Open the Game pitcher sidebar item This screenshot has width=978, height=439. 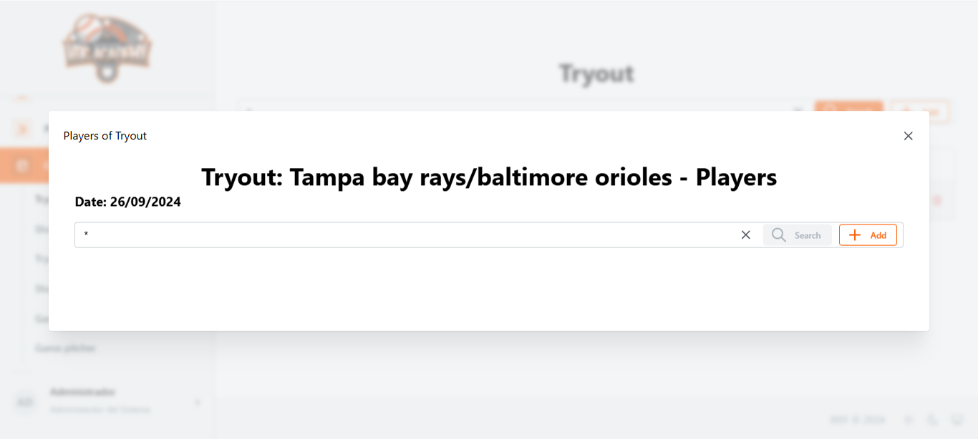point(65,348)
